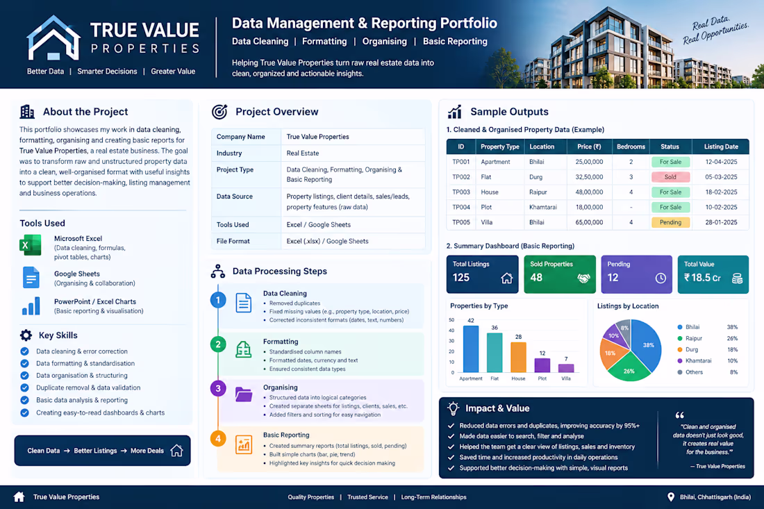Click the lightbulb icon beside Impact & Value

(x=453, y=409)
